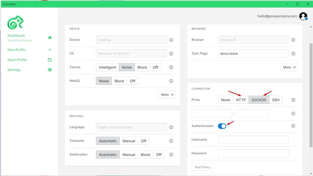This screenshot has height=176, width=313.
Task: Go to the Dashboard page
Action: pos(16,36)
